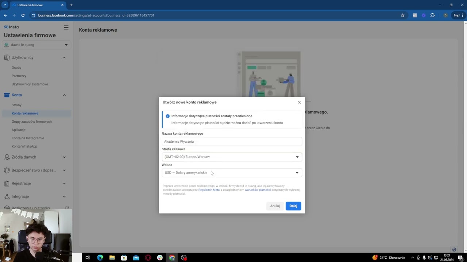Select Strony in sidebar

point(16,105)
